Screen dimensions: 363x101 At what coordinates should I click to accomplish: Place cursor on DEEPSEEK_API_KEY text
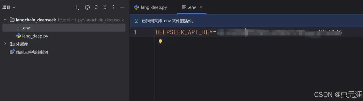(x=184, y=32)
